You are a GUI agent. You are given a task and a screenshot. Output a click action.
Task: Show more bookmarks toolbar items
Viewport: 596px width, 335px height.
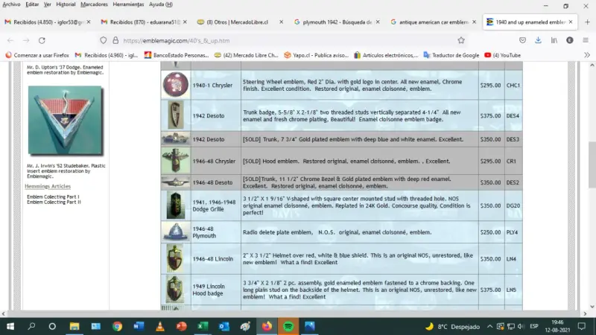point(587,55)
